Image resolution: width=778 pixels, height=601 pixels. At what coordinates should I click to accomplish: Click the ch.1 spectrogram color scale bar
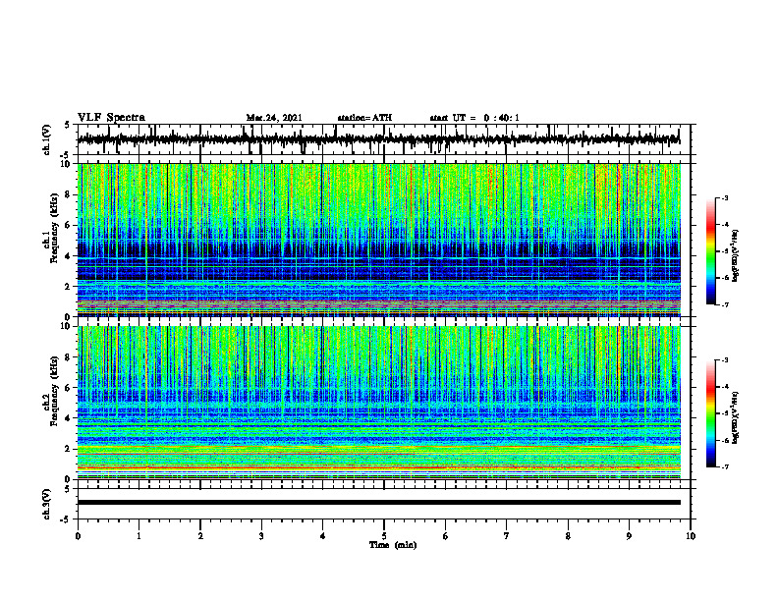tap(710, 251)
